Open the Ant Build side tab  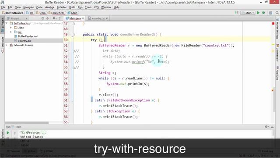(277, 73)
